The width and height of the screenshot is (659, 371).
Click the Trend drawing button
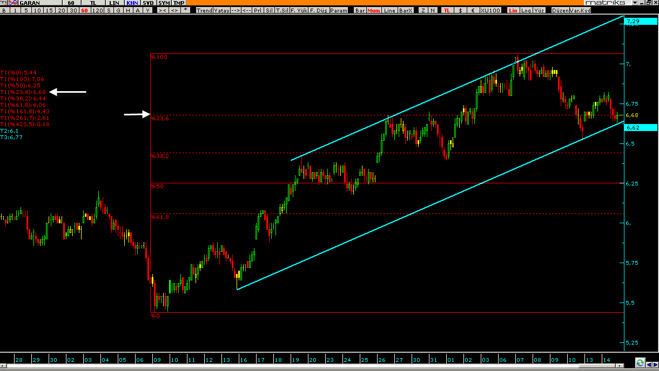[204, 10]
